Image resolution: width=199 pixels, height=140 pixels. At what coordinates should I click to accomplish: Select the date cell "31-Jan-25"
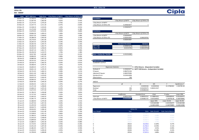21,101
